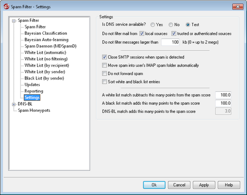Go to Spam Honeypots in the tree
This screenshot has width=247, height=195.
(34, 110)
